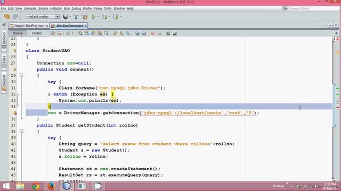The width and height of the screenshot is (341, 191).
Task: Click the Find Next Occurrence icon
Action: 93,33
